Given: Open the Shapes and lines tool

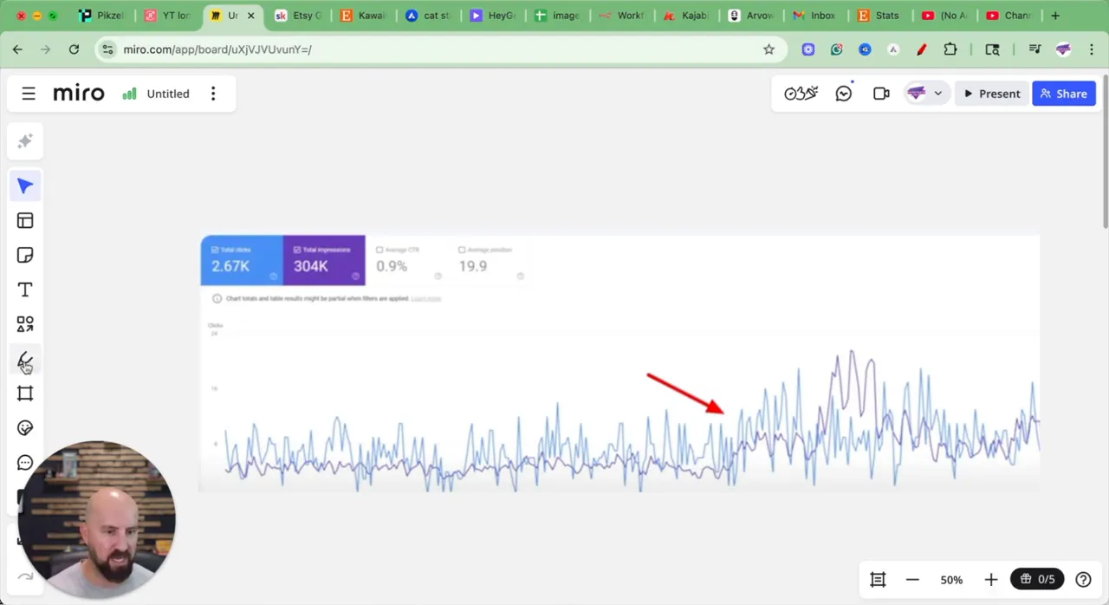Looking at the screenshot, I should 25,324.
